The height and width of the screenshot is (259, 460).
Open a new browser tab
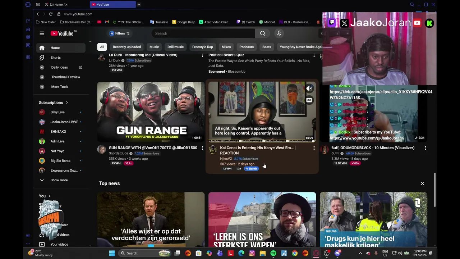click(139, 5)
